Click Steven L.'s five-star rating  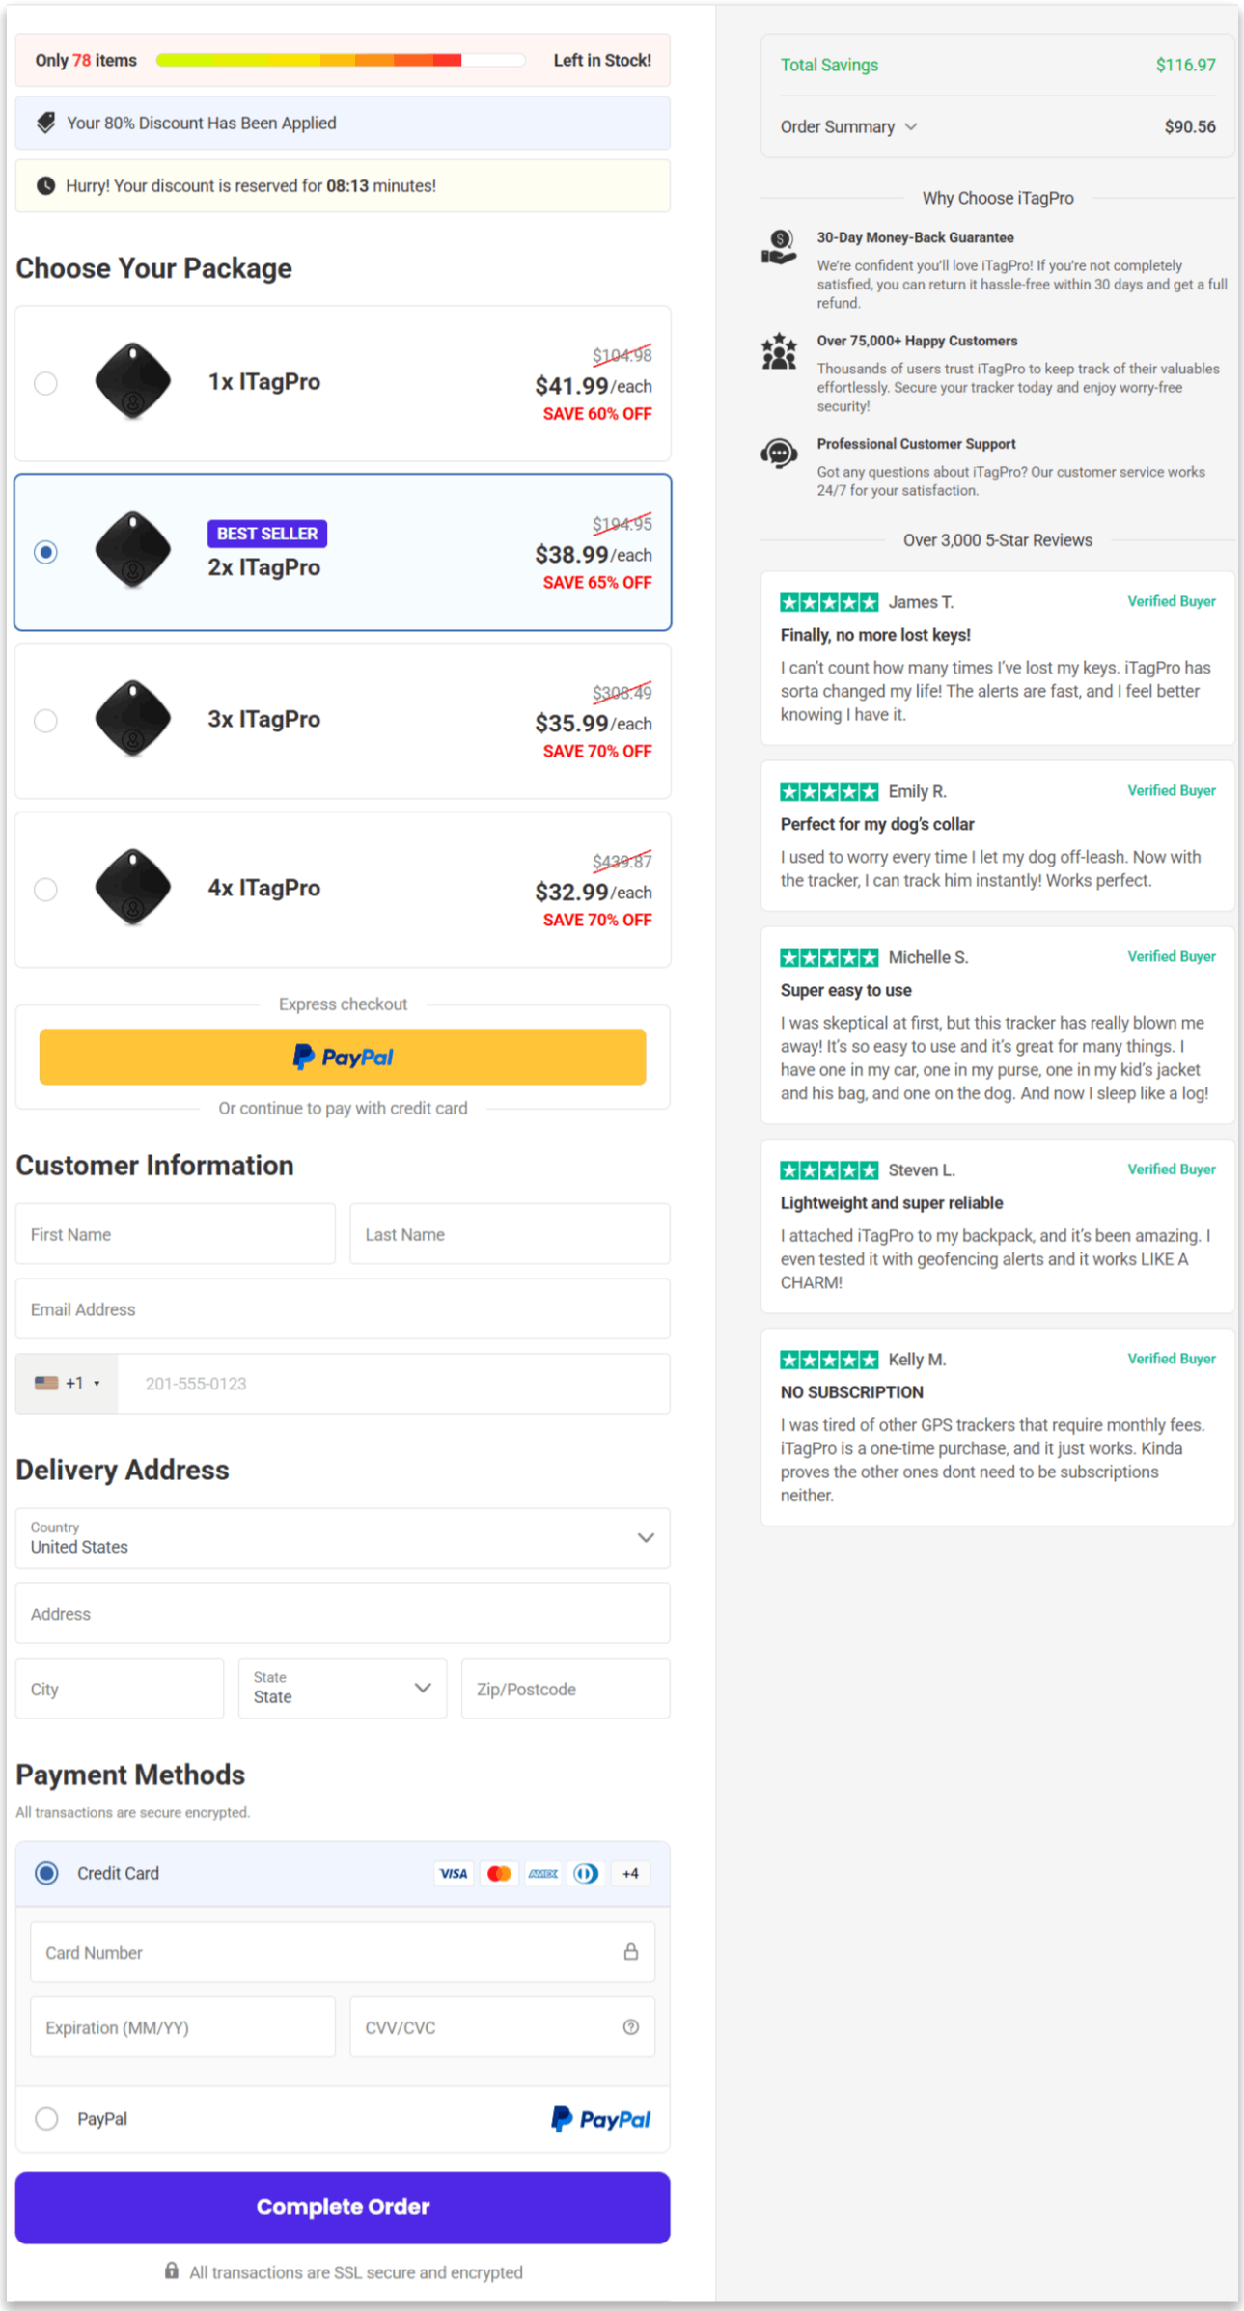(x=829, y=1169)
